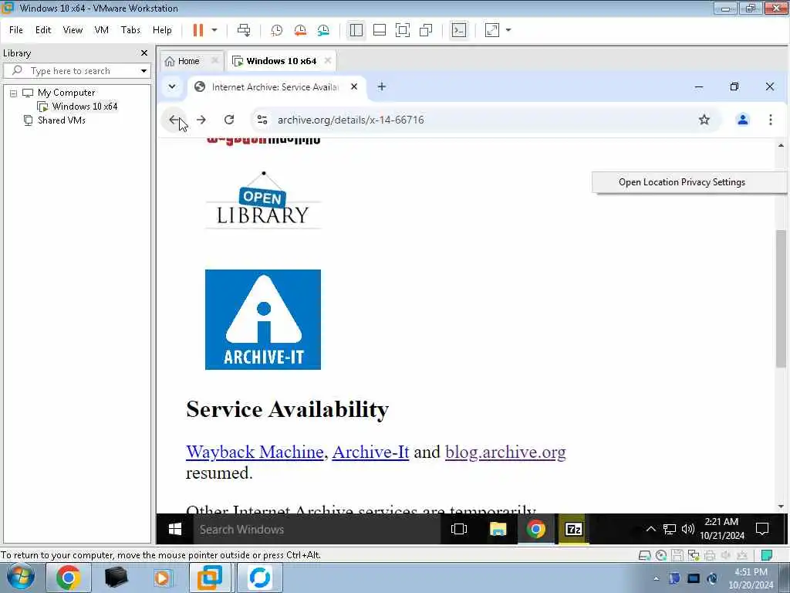Open Chrome's three-dot menu

tap(771, 120)
